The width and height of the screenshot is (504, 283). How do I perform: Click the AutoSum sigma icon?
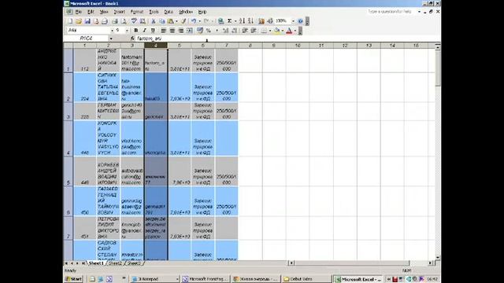pos(229,21)
